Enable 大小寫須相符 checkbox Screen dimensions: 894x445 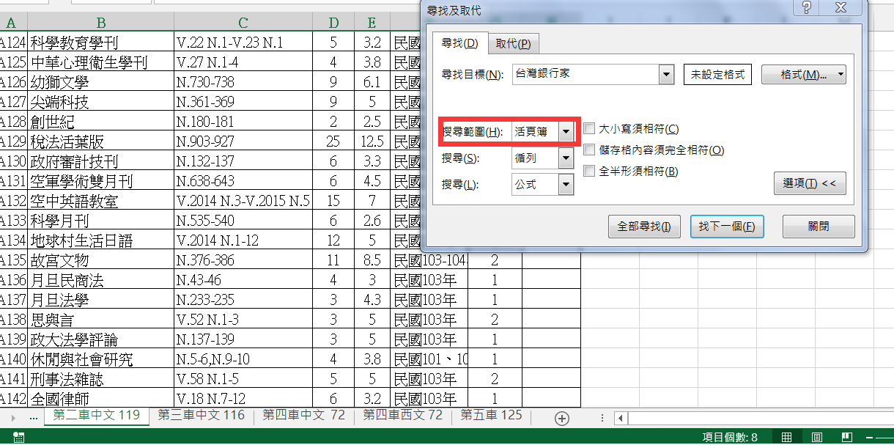(x=590, y=129)
